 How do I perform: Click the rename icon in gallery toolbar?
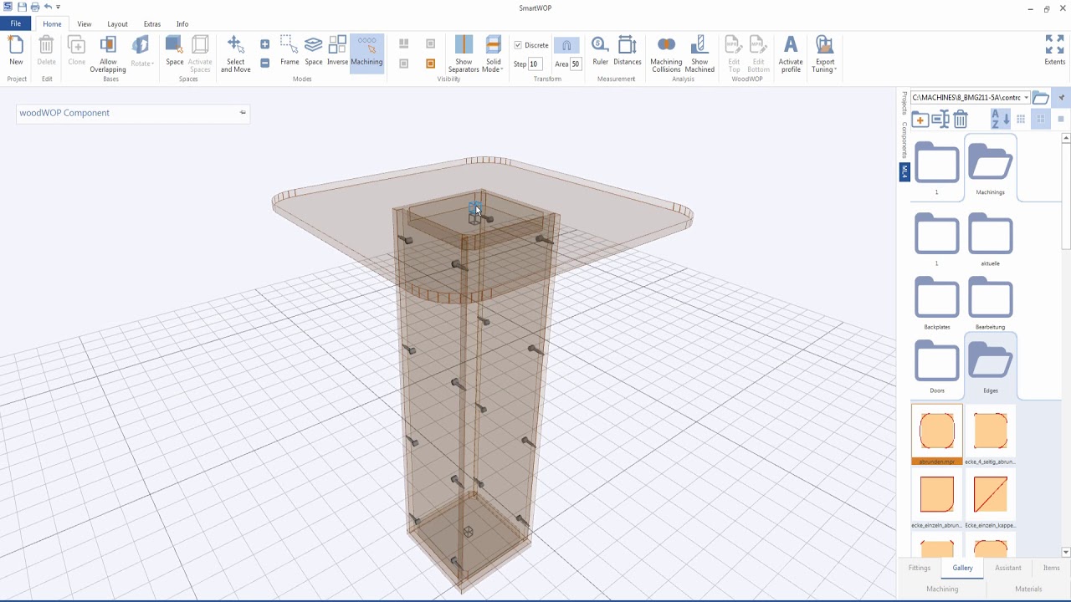(x=940, y=120)
